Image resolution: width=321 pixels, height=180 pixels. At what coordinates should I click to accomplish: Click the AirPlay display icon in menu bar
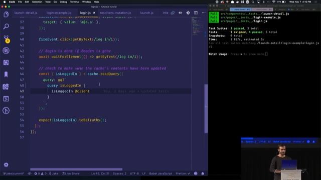click(259, 2)
